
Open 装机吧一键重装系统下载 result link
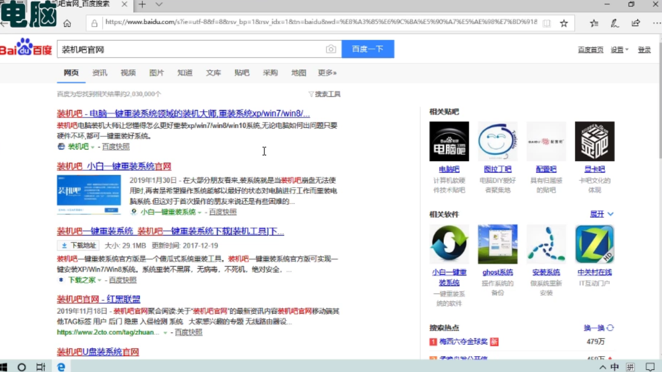tap(171, 231)
